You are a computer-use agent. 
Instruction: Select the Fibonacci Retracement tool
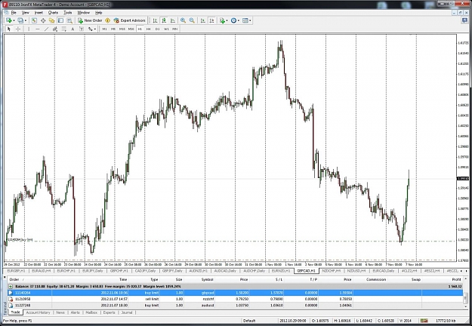(x=64, y=29)
